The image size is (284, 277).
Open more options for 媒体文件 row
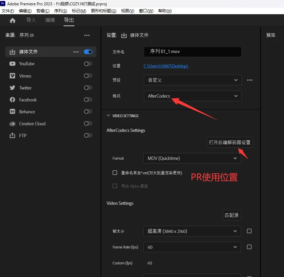point(76,52)
